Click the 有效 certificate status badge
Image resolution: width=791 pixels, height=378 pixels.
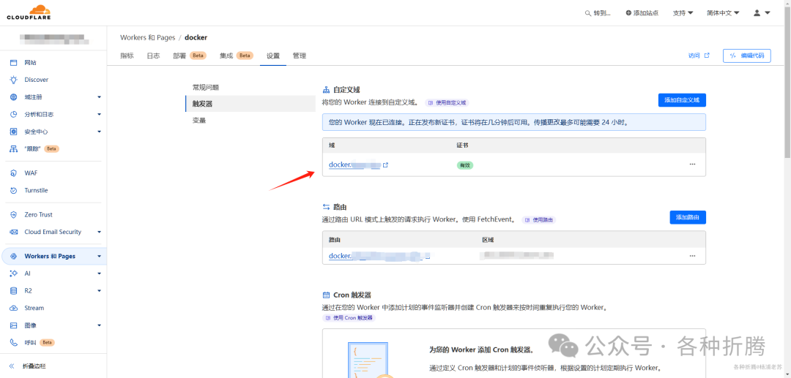click(464, 165)
